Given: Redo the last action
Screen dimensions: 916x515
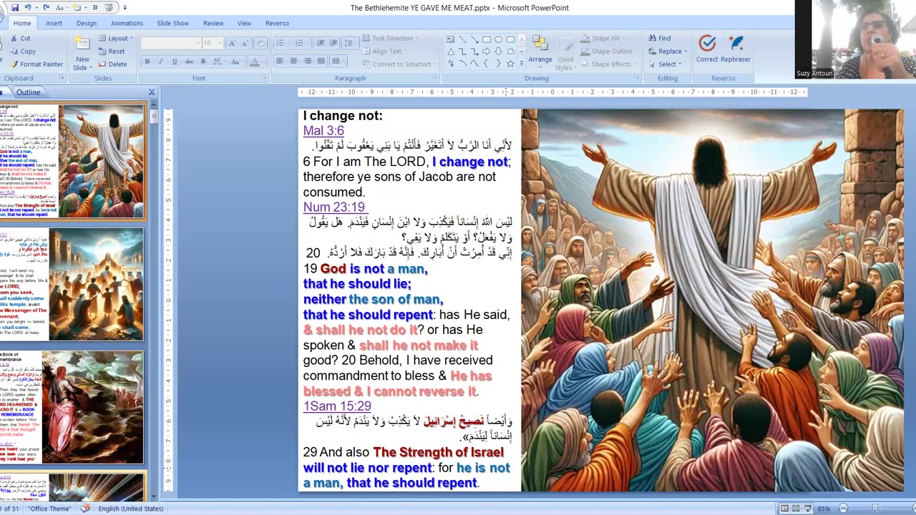Looking at the screenshot, I should (x=48, y=7).
